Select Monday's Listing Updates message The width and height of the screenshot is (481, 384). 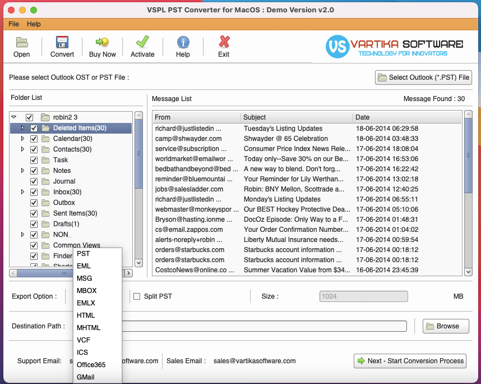[307, 199]
